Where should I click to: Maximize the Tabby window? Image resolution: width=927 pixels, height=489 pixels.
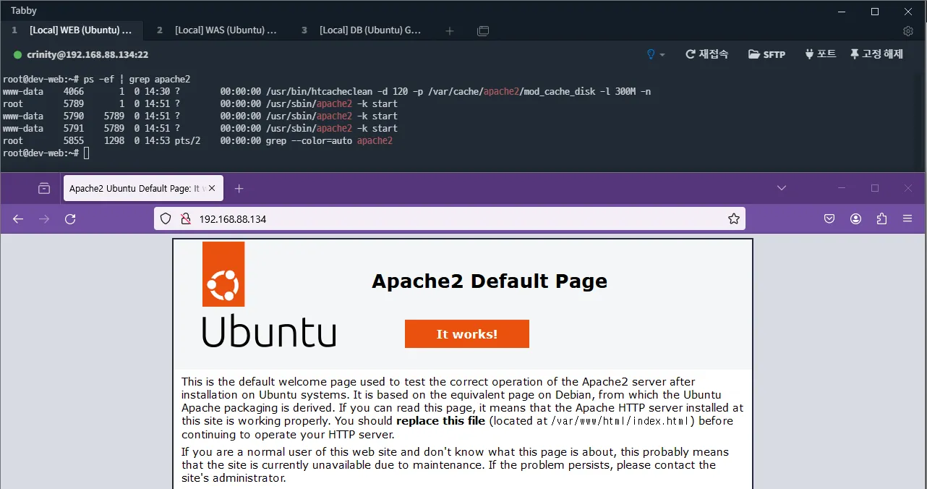875,11
